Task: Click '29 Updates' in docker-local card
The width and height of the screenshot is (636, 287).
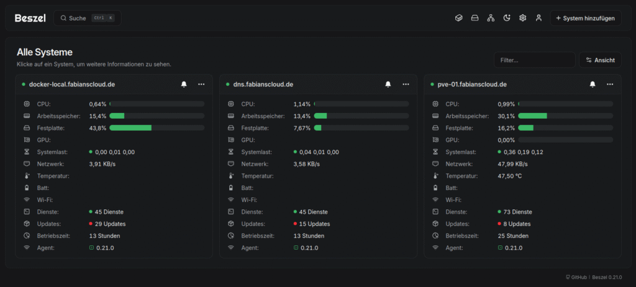Action: tap(111, 224)
